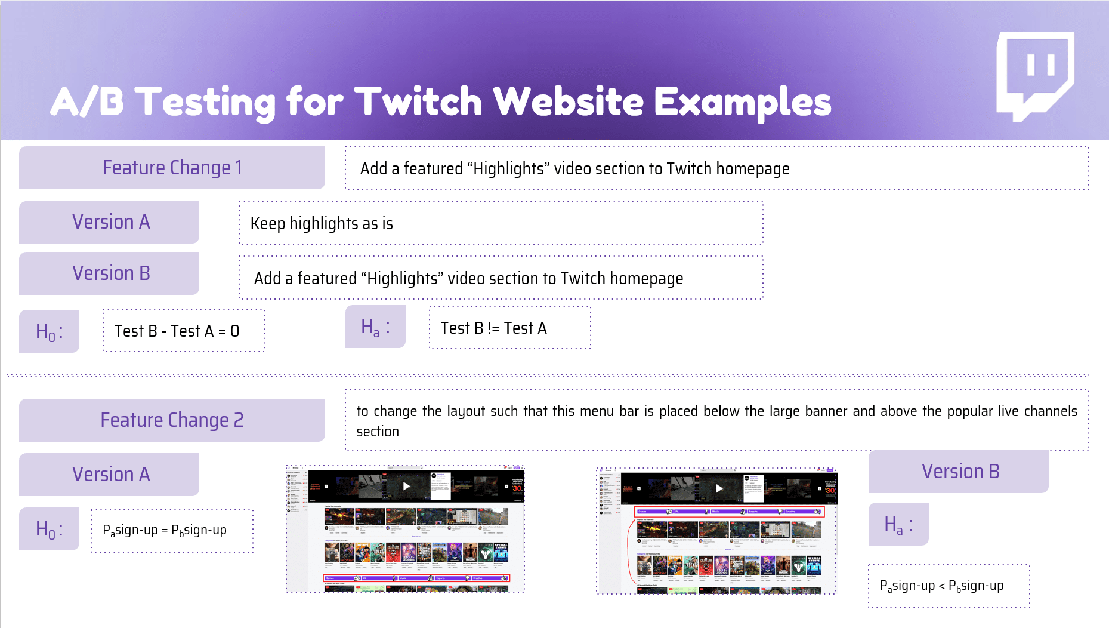This screenshot has height=628, width=1109.
Task: Click the Version B label beside right screenshot
Action: pos(959,472)
